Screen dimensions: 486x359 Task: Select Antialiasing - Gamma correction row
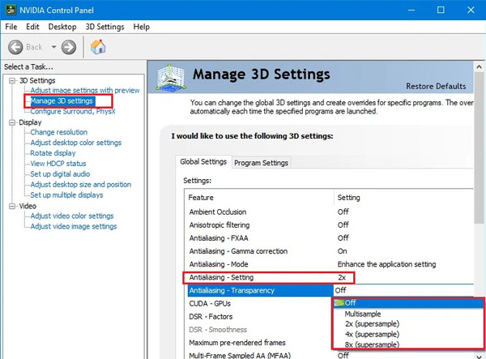329,251
